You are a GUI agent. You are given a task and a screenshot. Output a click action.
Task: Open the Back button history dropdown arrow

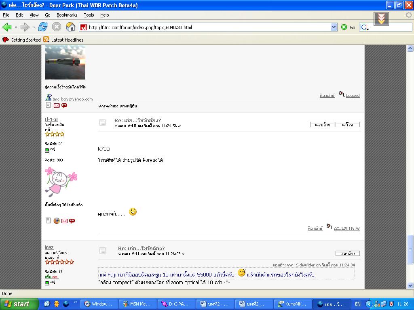pos(16,27)
